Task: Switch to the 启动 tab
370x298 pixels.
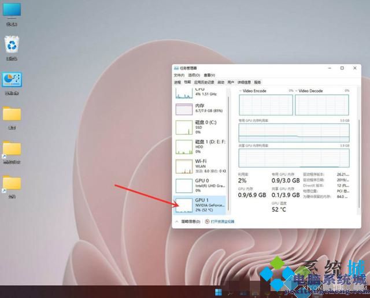Action: tap(221, 82)
